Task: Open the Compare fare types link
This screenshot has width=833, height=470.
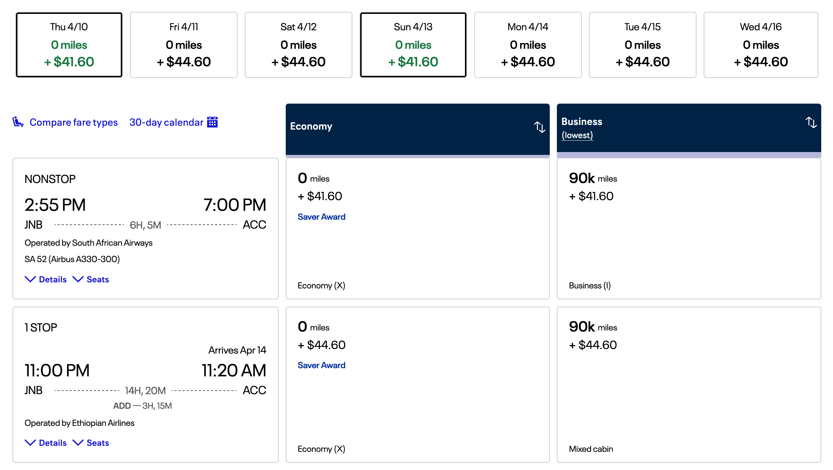Action: pos(73,122)
